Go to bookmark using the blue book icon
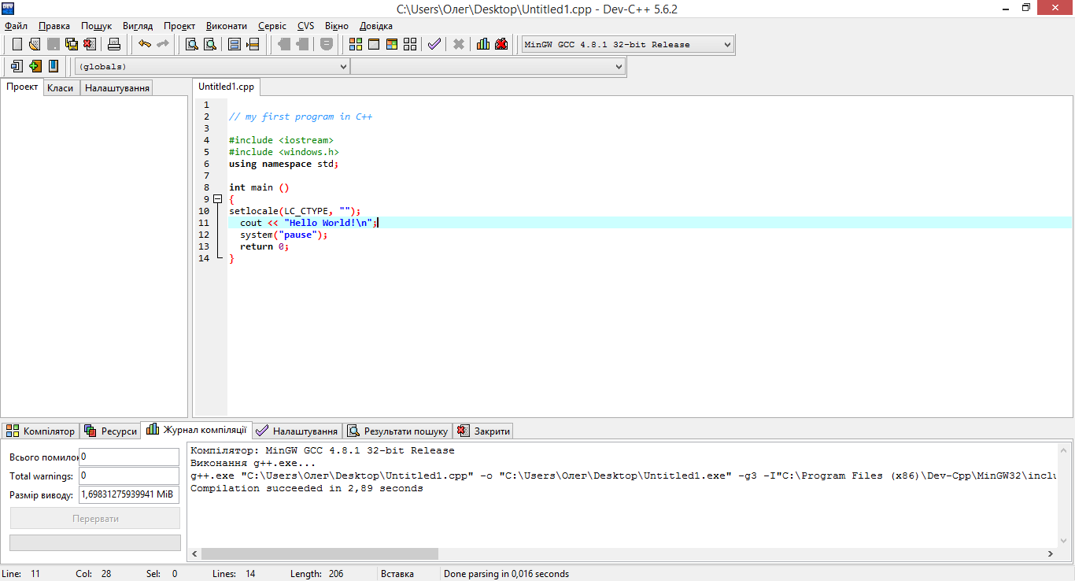Viewport: 1075px width, 581px height. coord(54,66)
